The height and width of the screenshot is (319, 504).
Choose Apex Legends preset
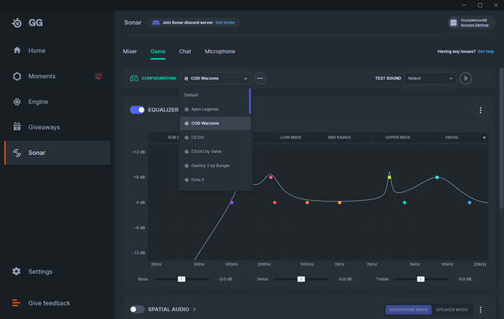click(214, 109)
